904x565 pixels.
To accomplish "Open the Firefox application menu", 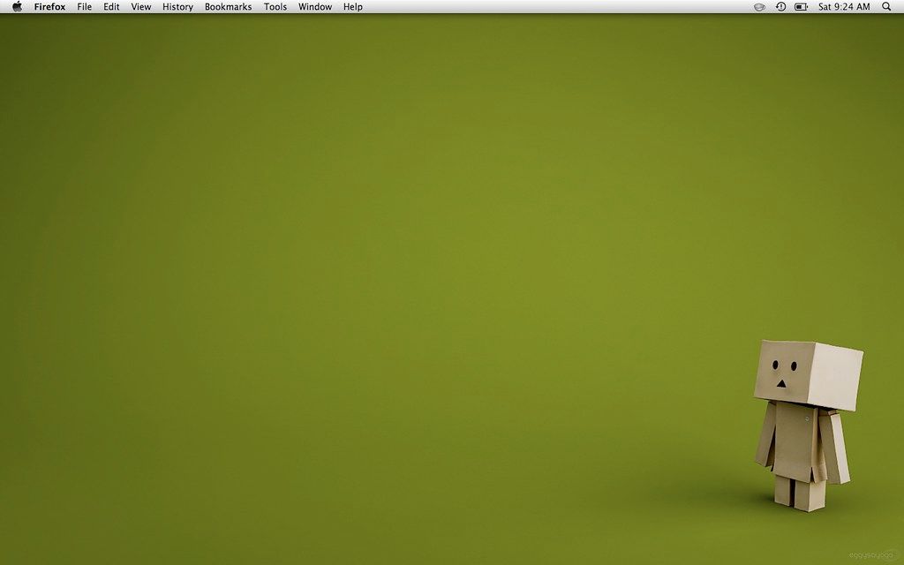I will point(49,7).
